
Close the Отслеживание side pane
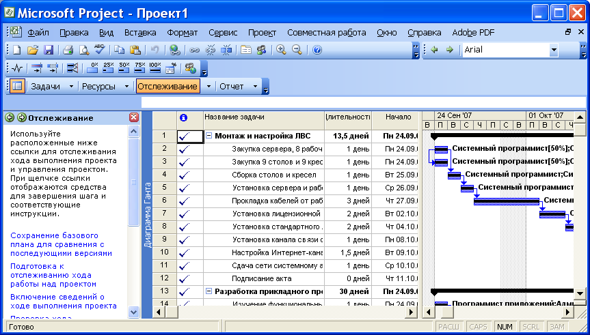(134, 117)
